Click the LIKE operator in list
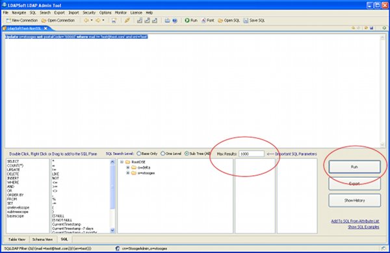This screenshot has width=390, height=253. click(55, 174)
